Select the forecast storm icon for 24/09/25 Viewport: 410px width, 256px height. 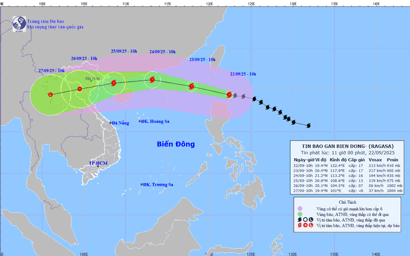click(x=152, y=80)
